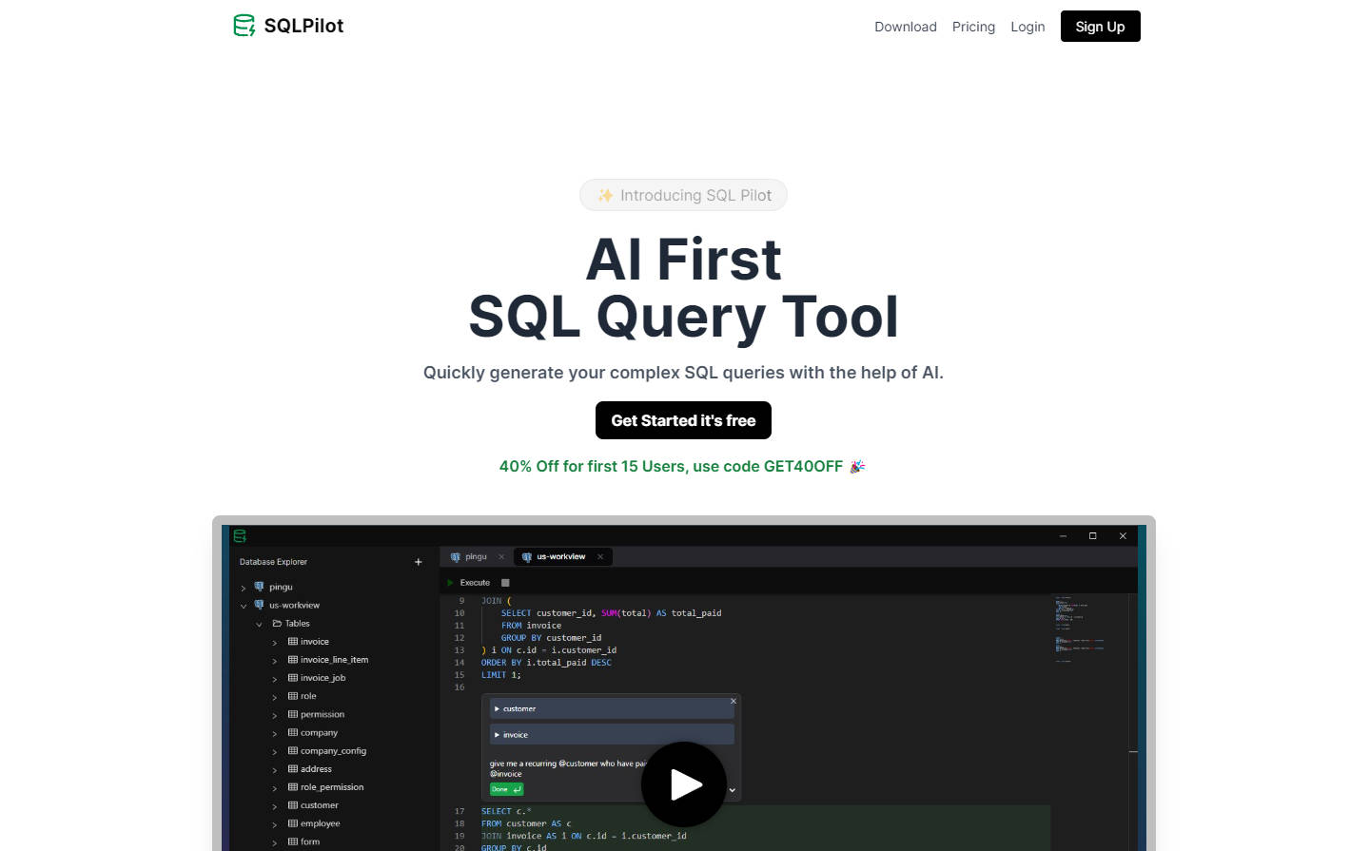Collapse the us-workview database node
1350x851 pixels.
(244, 606)
